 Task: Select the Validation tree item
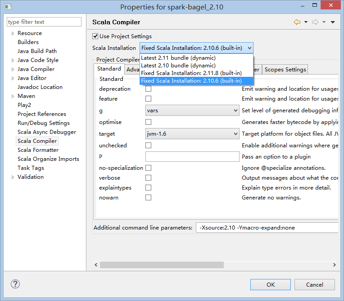pyautogui.click(x=31, y=177)
